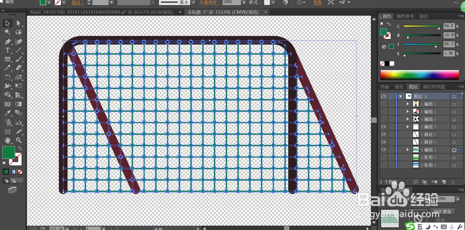The height and width of the screenshot is (230, 465).
Task: Show the green 矩形 sublayer
Action: click(384, 158)
